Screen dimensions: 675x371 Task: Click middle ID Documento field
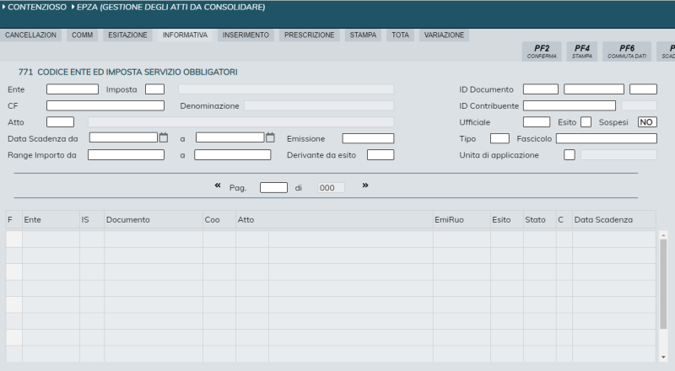[594, 89]
